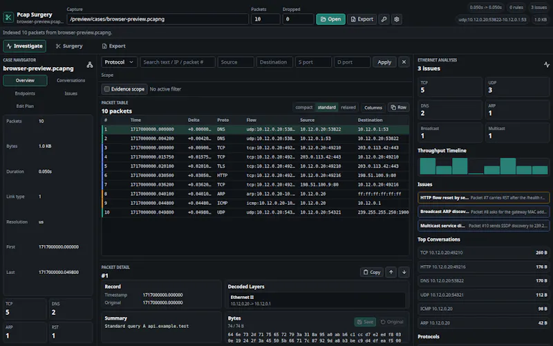Select packet row 8 with ARP protocol
The image size is (553, 346).
click(255, 194)
